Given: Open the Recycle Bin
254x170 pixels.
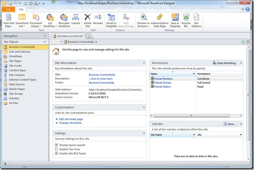Looking at the screenshot, I should [186, 21].
